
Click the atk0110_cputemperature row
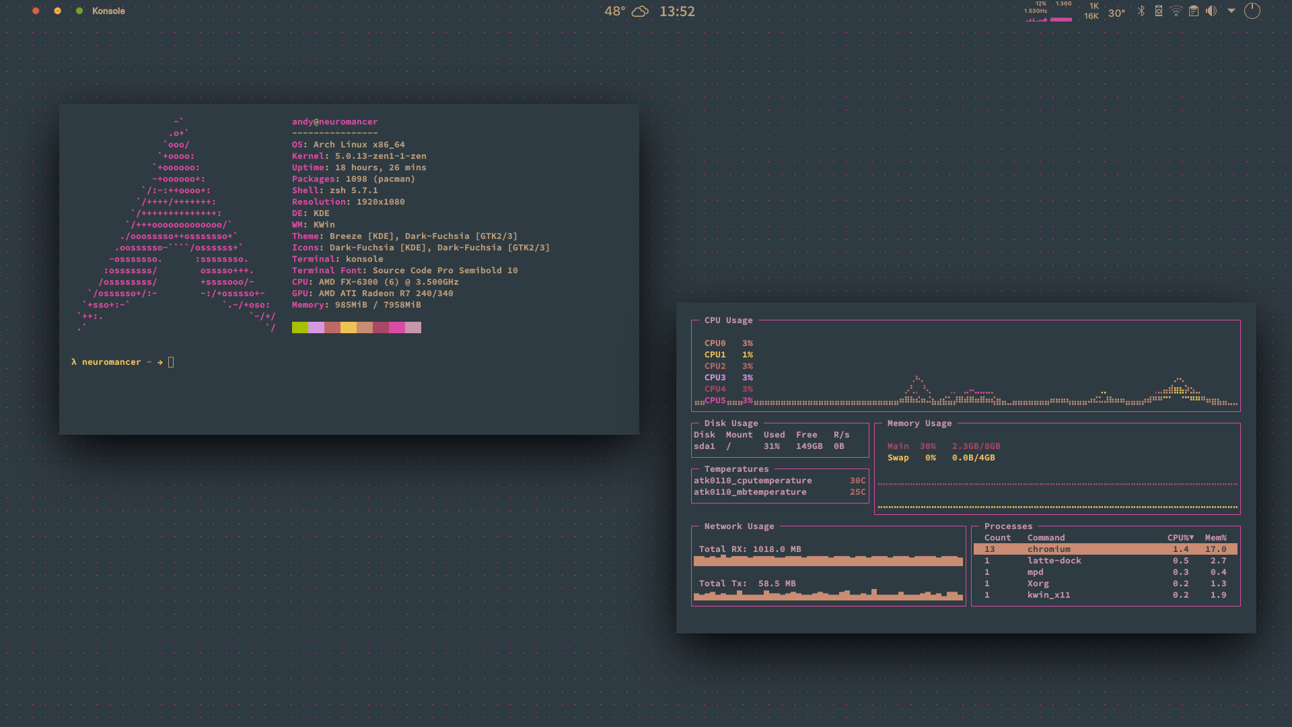tap(780, 481)
